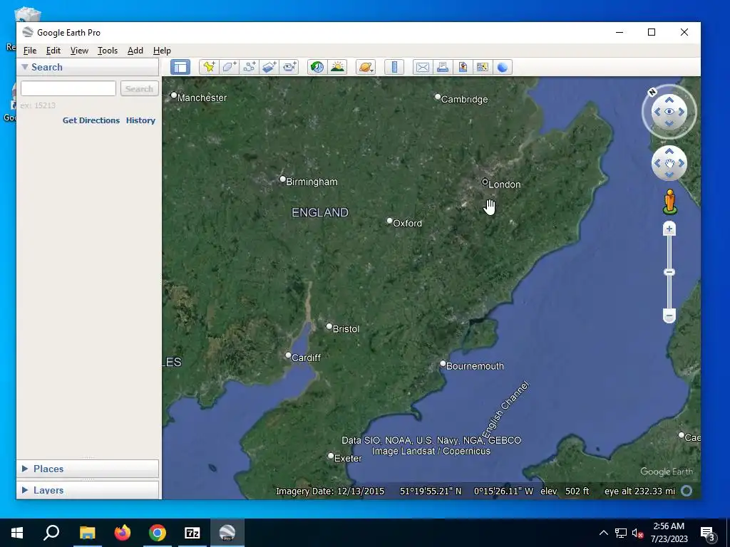
Task: Click the eye alt status readout
Action: tap(639, 491)
